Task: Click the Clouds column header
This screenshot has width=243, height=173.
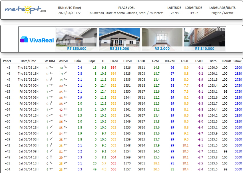Action: coord(226,61)
